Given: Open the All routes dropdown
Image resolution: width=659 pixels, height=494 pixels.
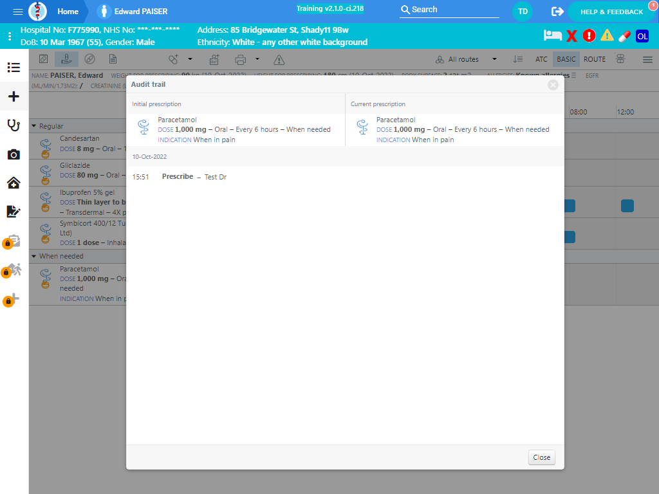Looking at the screenshot, I should (466, 59).
